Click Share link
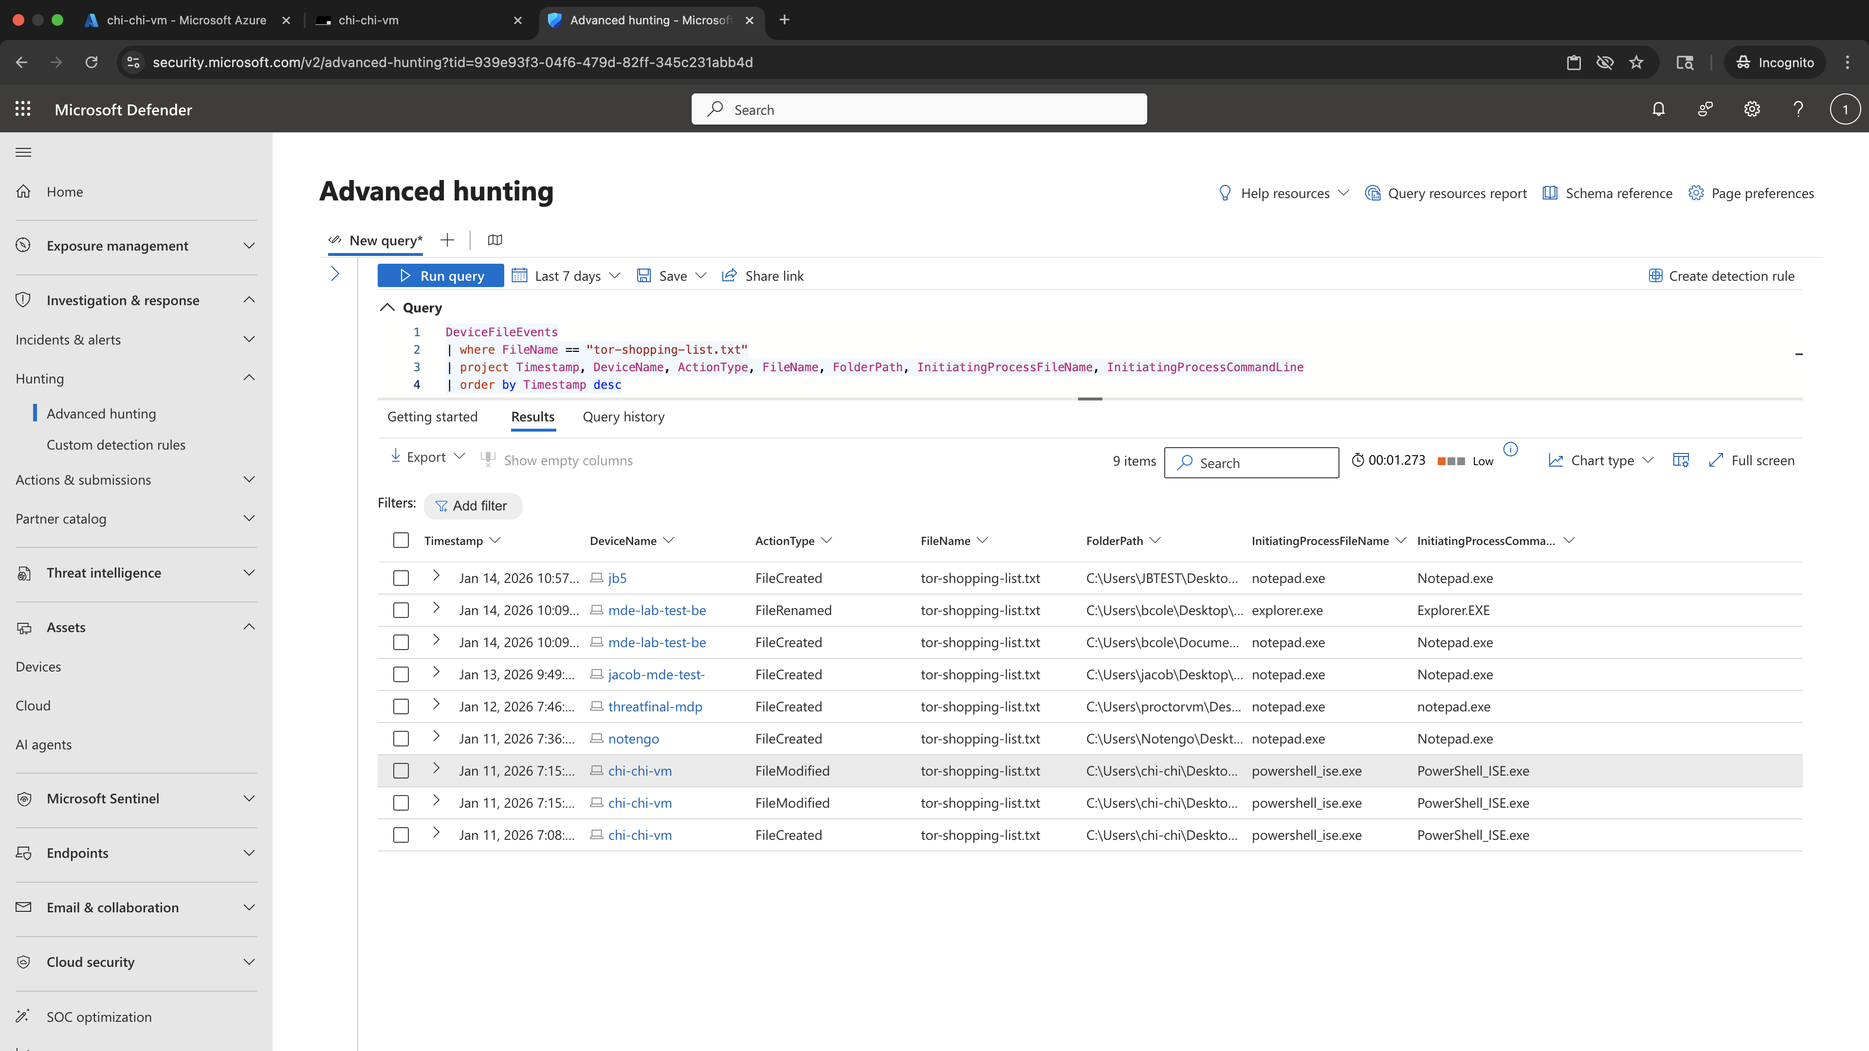Viewport: 1869px width, 1051px height. pos(763,275)
